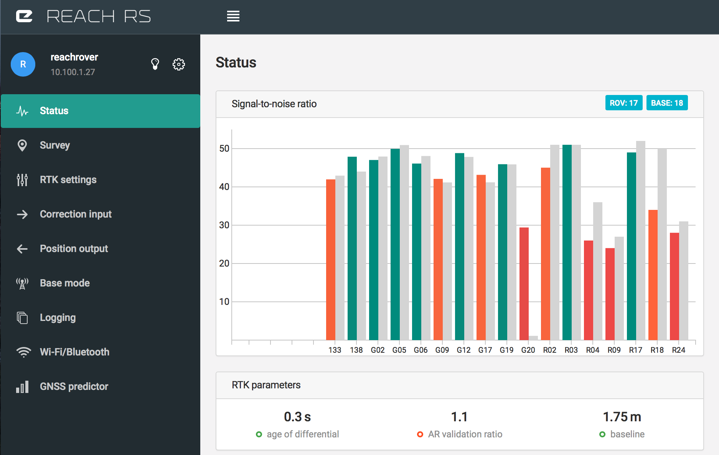The image size is (719, 455).
Task: Click the hamburger menu icon
Action: pos(233,16)
